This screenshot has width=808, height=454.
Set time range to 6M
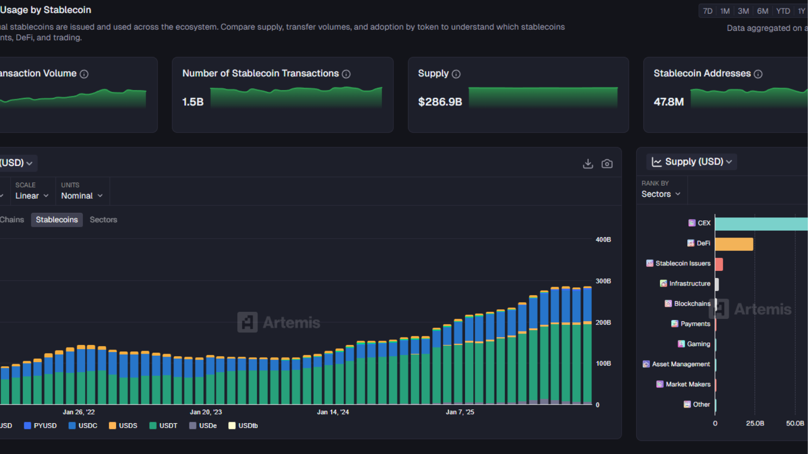coord(763,11)
